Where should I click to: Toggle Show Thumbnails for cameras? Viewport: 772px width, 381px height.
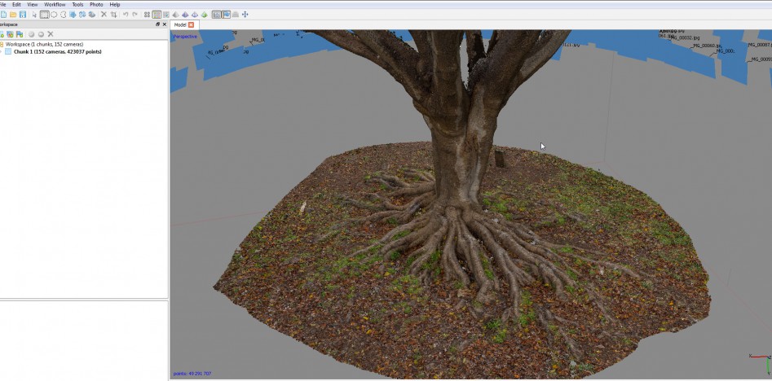[x=226, y=15]
